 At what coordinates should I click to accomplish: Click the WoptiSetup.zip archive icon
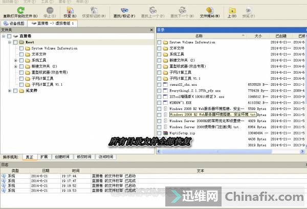(165, 133)
